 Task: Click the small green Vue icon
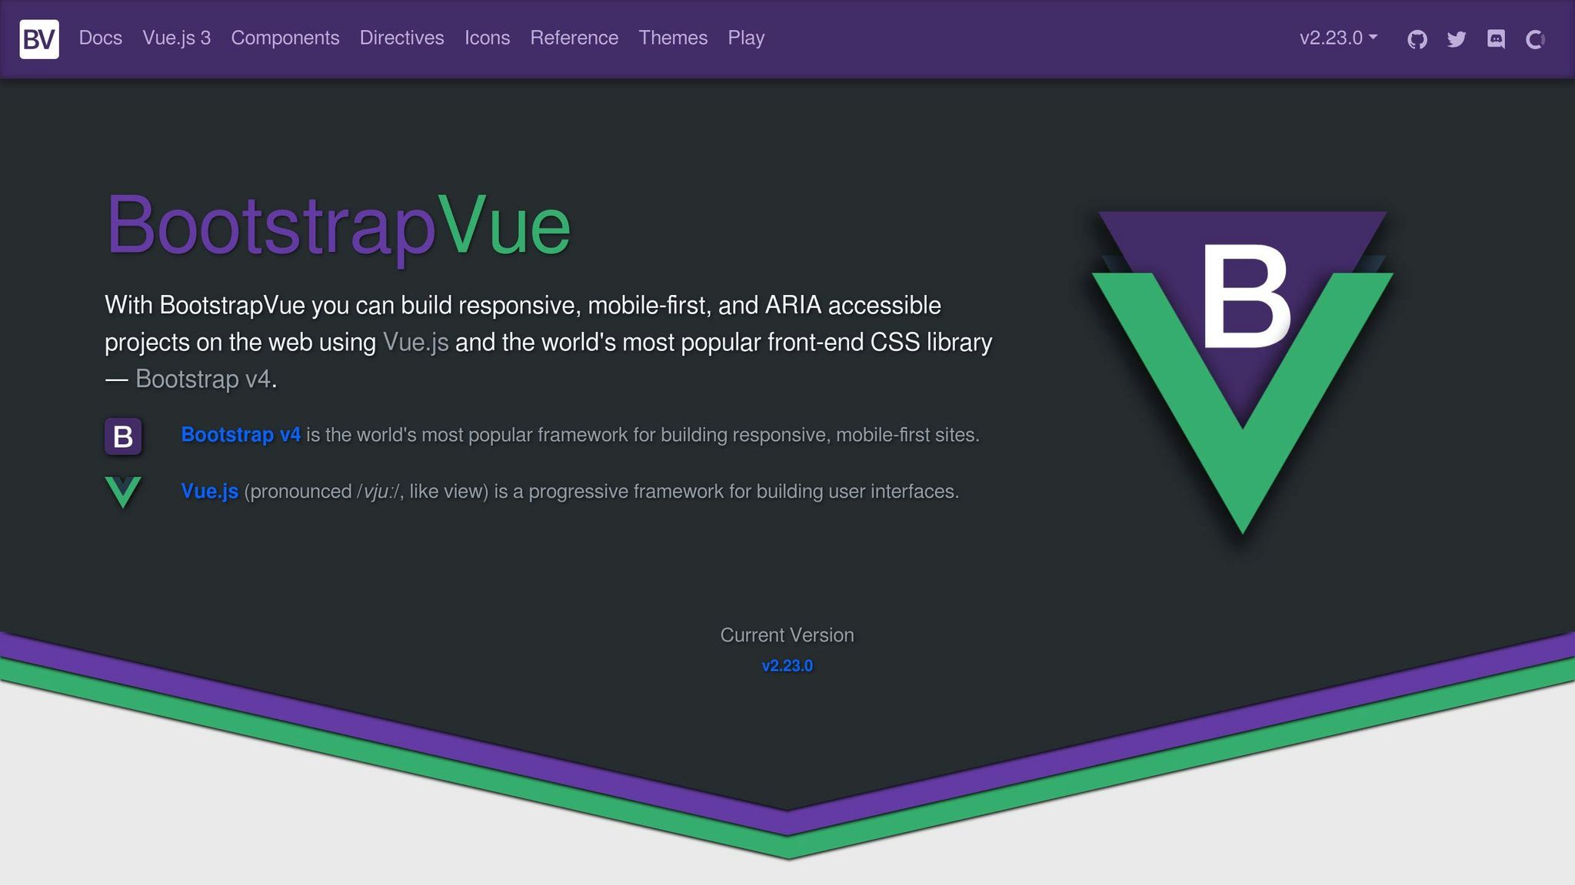123,492
